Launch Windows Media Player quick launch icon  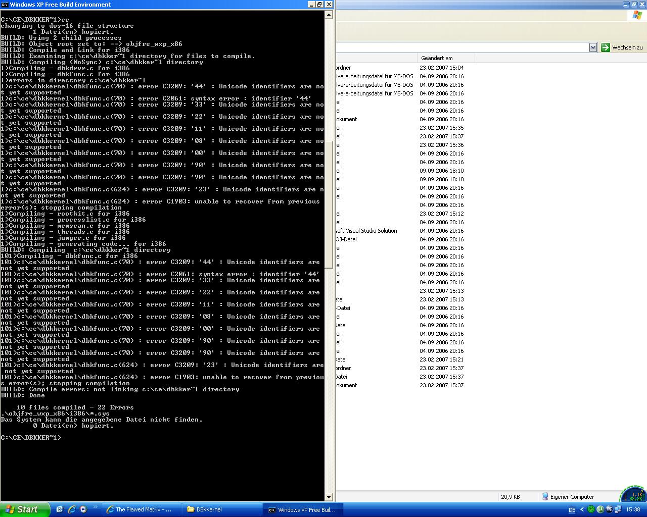point(83,509)
